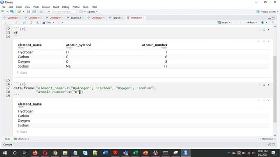Click the Run button
Image resolution: width=280 pixels, height=157 pixels.
tap(250, 23)
